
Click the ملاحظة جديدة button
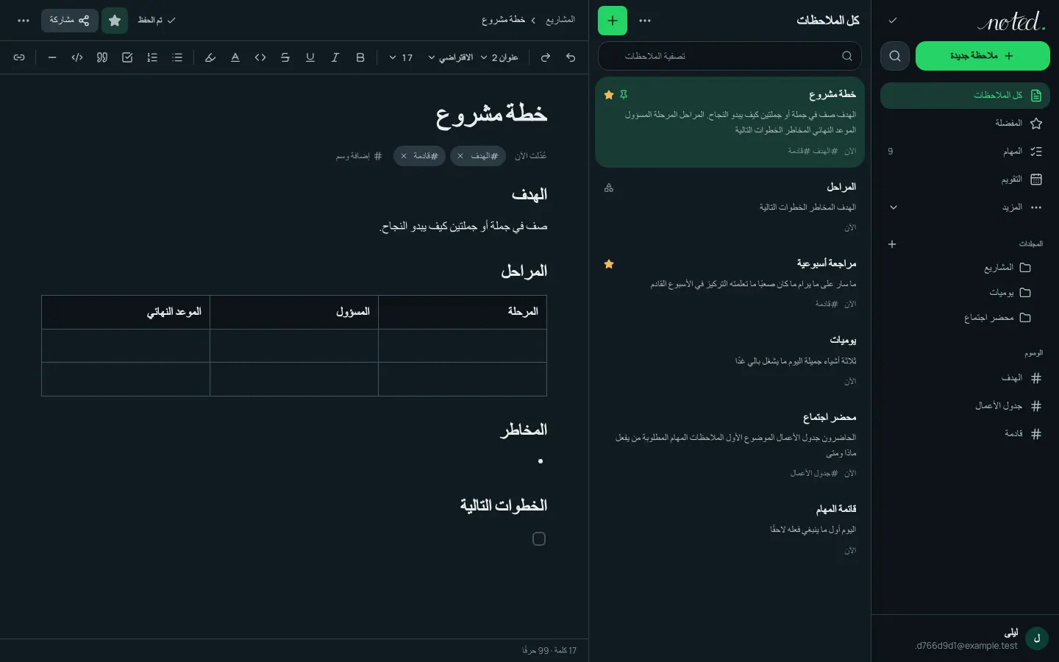point(983,56)
